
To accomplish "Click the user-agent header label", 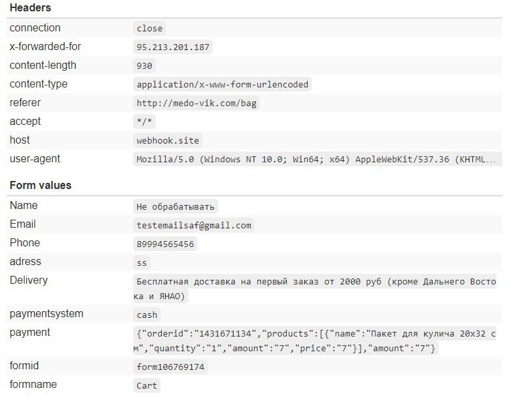I will [35, 159].
